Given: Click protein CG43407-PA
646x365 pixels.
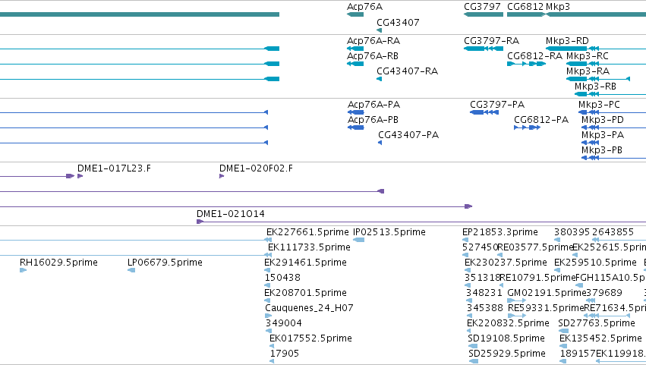Looking at the screenshot, I should tap(408, 135).
